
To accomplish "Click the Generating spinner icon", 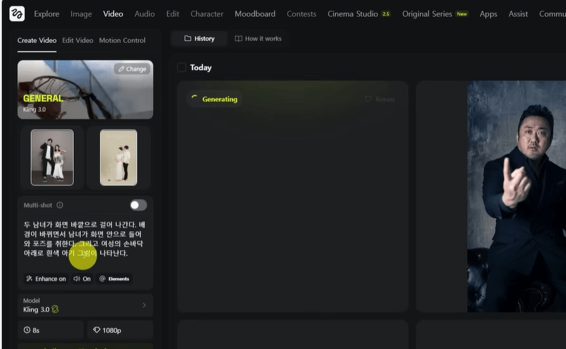I will (x=194, y=99).
